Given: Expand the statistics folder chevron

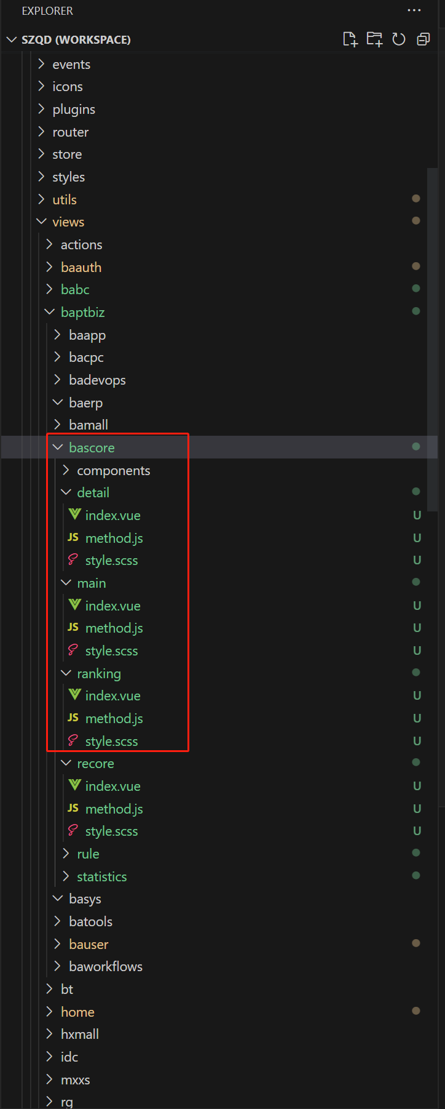Looking at the screenshot, I should click(66, 876).
